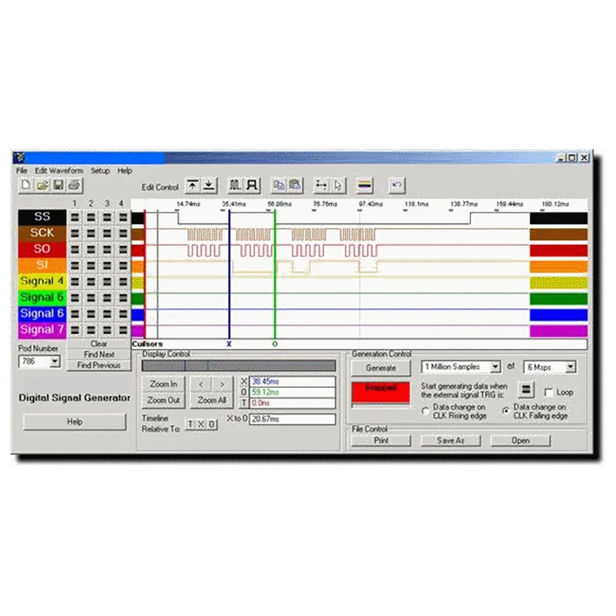Click the T trigger time field
The width and height of the screenshot is (616, 616).
(293, 403)
